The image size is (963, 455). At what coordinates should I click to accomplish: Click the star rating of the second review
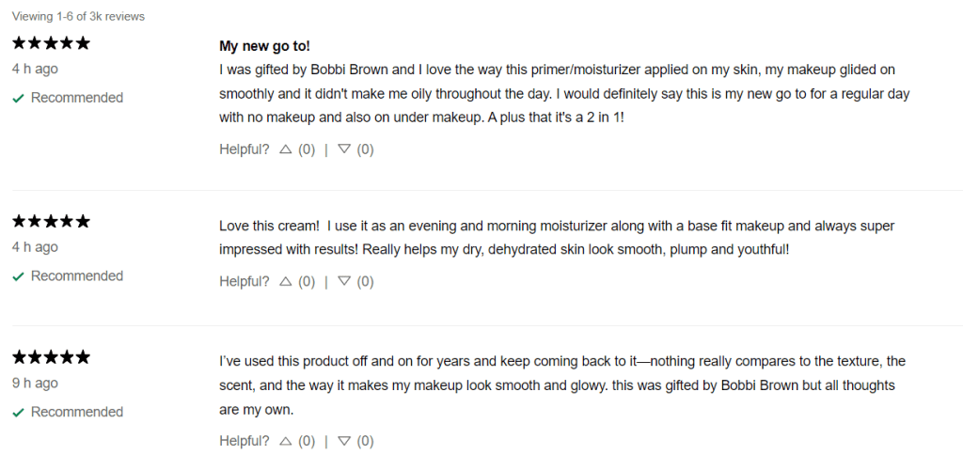pos(51,222)
